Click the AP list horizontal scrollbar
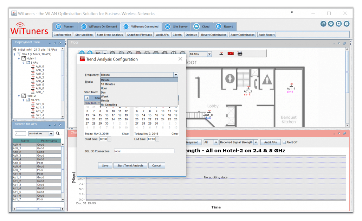This screenshot has height=221, width=362. 38,209
